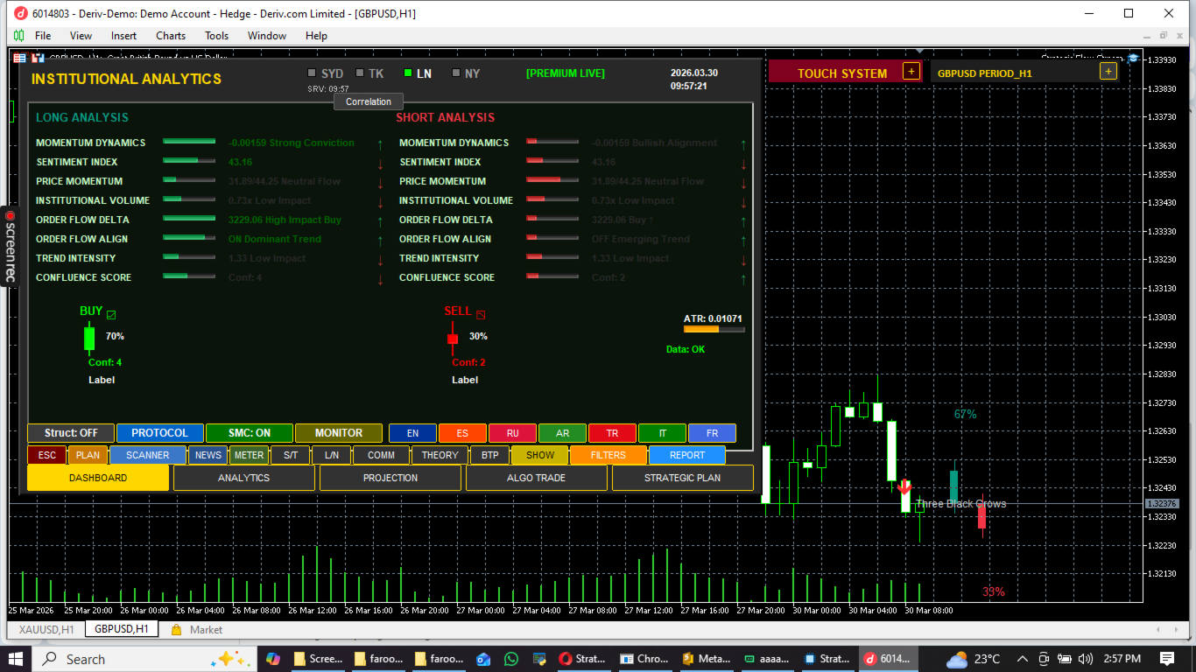The image size is (1196, 672).
Task: Click the Correlation button
Action: [x=369, y=101]
